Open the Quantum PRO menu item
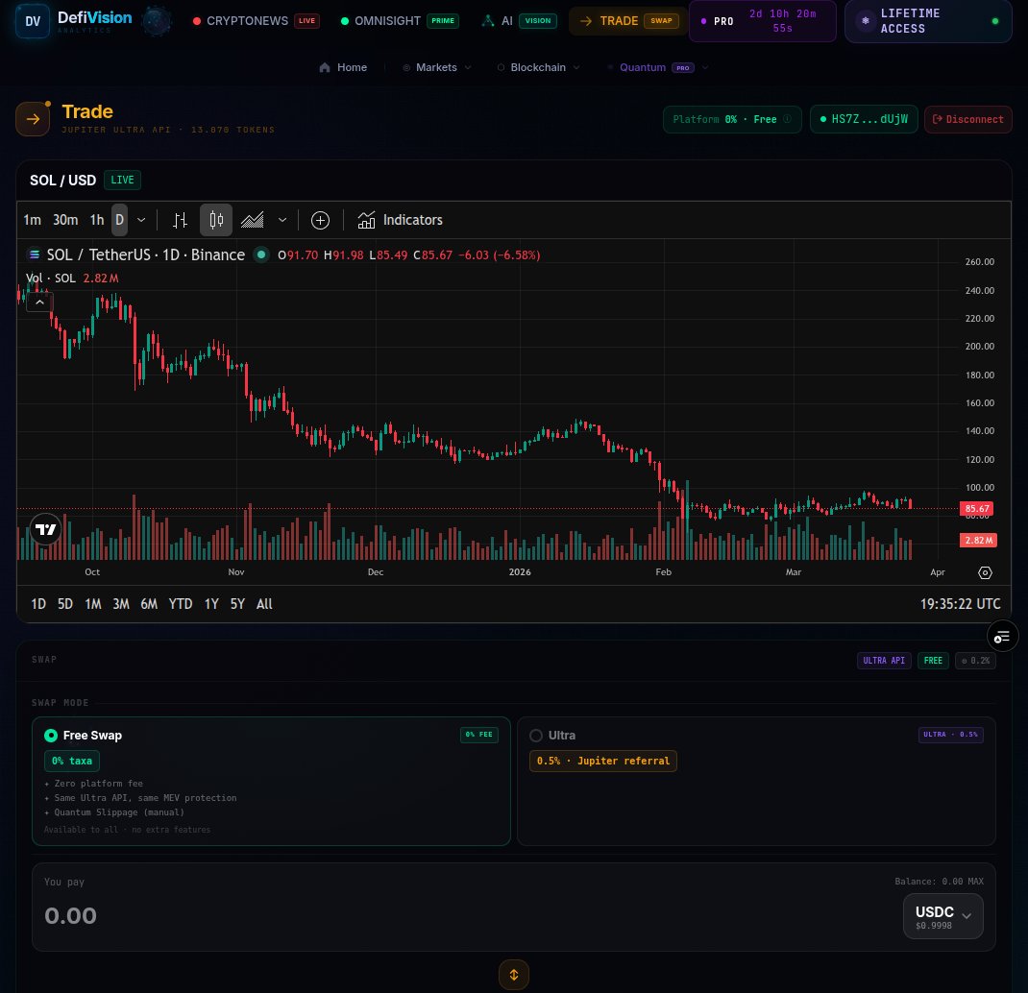1028x993 pixels. (656, 67)
